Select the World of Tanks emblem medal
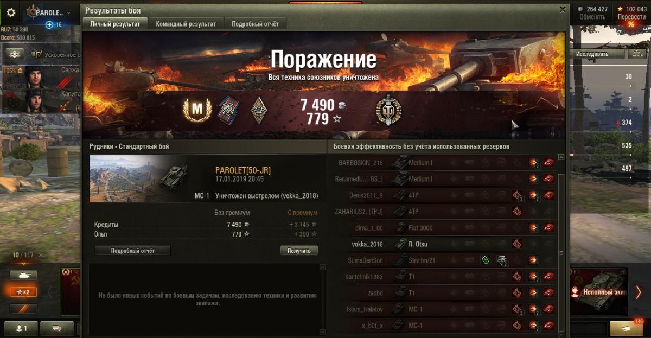The height and width of the screenshot is (338, 651). tap(388, 110)
